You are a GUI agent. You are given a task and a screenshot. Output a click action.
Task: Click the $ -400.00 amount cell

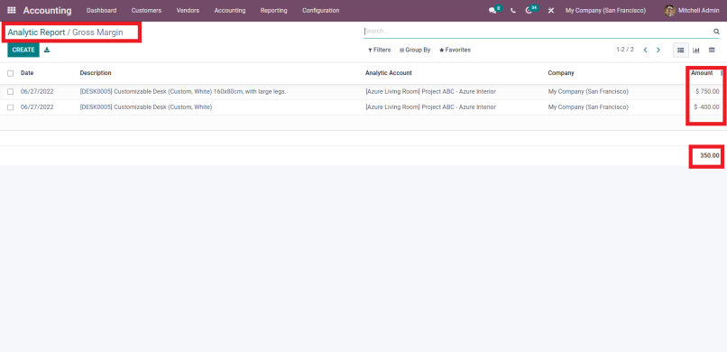(x=706, y=107)
